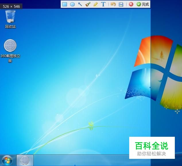Click the 360 screenshot taskbar button
This screenshot has width=182, height=166.
point(25,160)
